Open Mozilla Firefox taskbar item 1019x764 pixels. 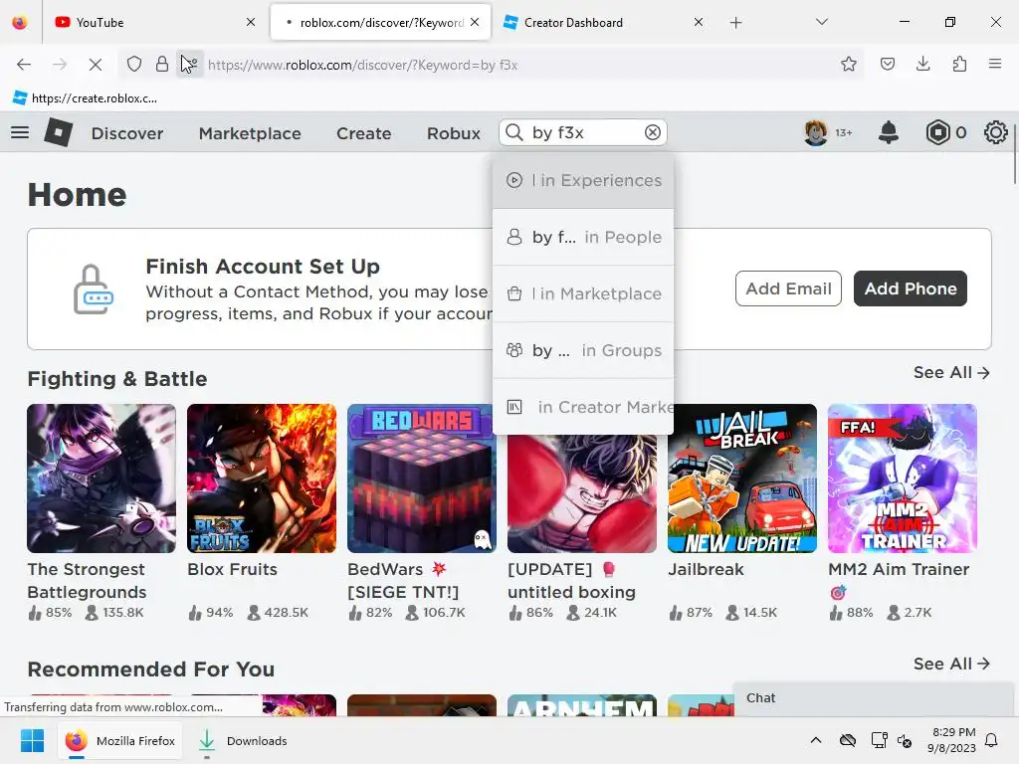click(x=120, y=740)
